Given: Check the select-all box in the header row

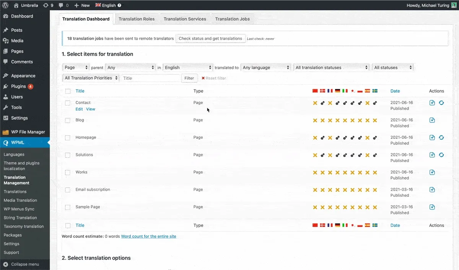Looking at the screenshot, I should pos(68,91).
